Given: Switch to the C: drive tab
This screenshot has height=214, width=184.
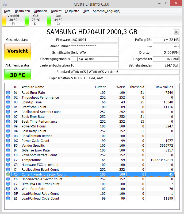Looking at the screenshot, I should [58, 20].
